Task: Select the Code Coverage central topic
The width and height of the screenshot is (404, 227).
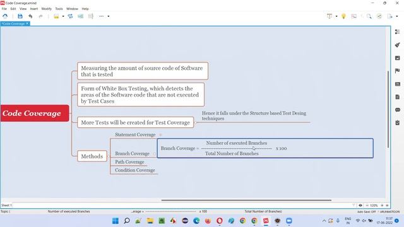Action: coord(35,113)
